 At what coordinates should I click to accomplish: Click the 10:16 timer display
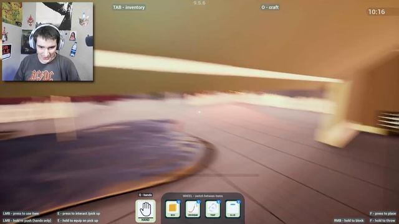pyautogui.click(x=377, y=12)
